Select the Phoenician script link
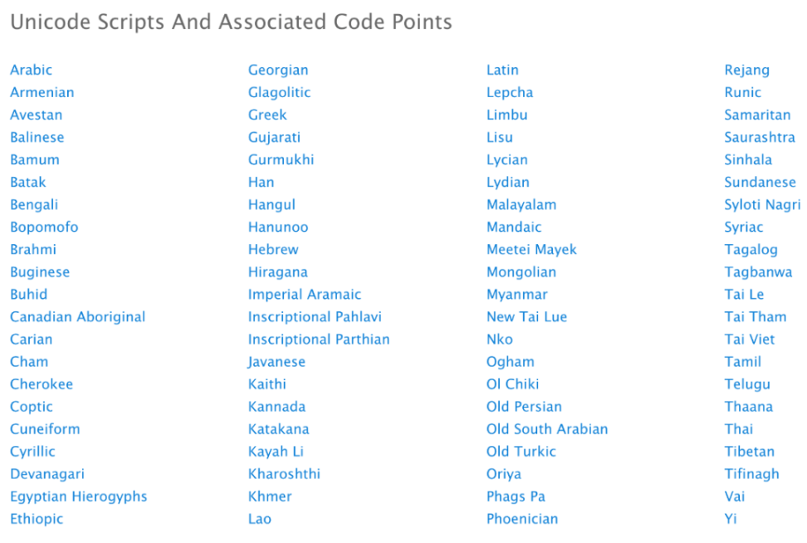This screenshot has width=807, height=543. 522,519
